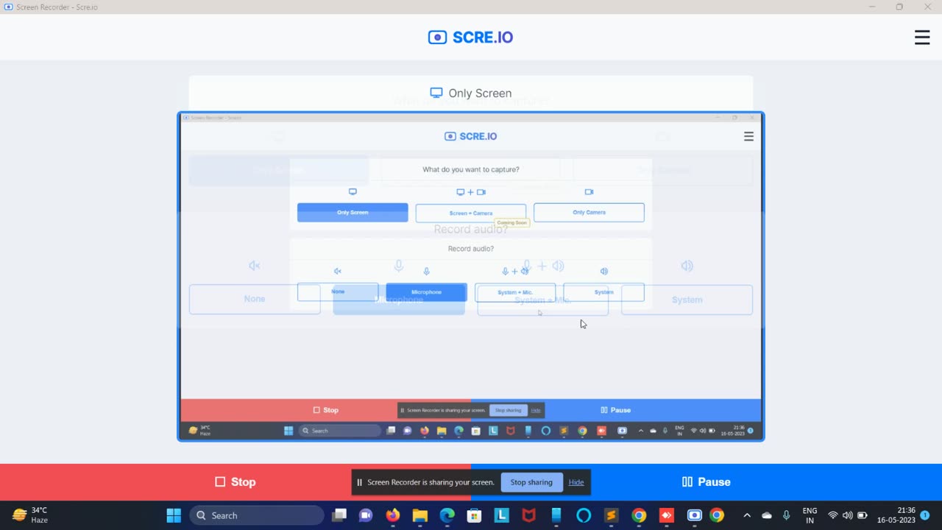Open McAfee from the taskbar
The image size is (942, 530).
[529, 515]
